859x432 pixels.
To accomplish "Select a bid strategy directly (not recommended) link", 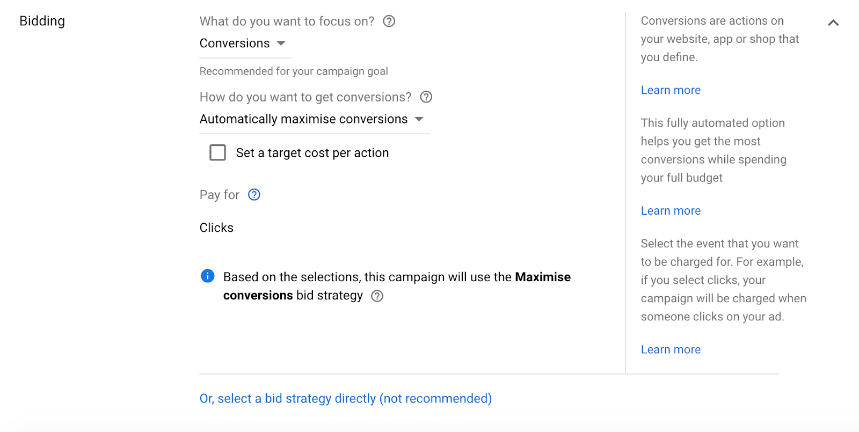I will click(345, 399).
